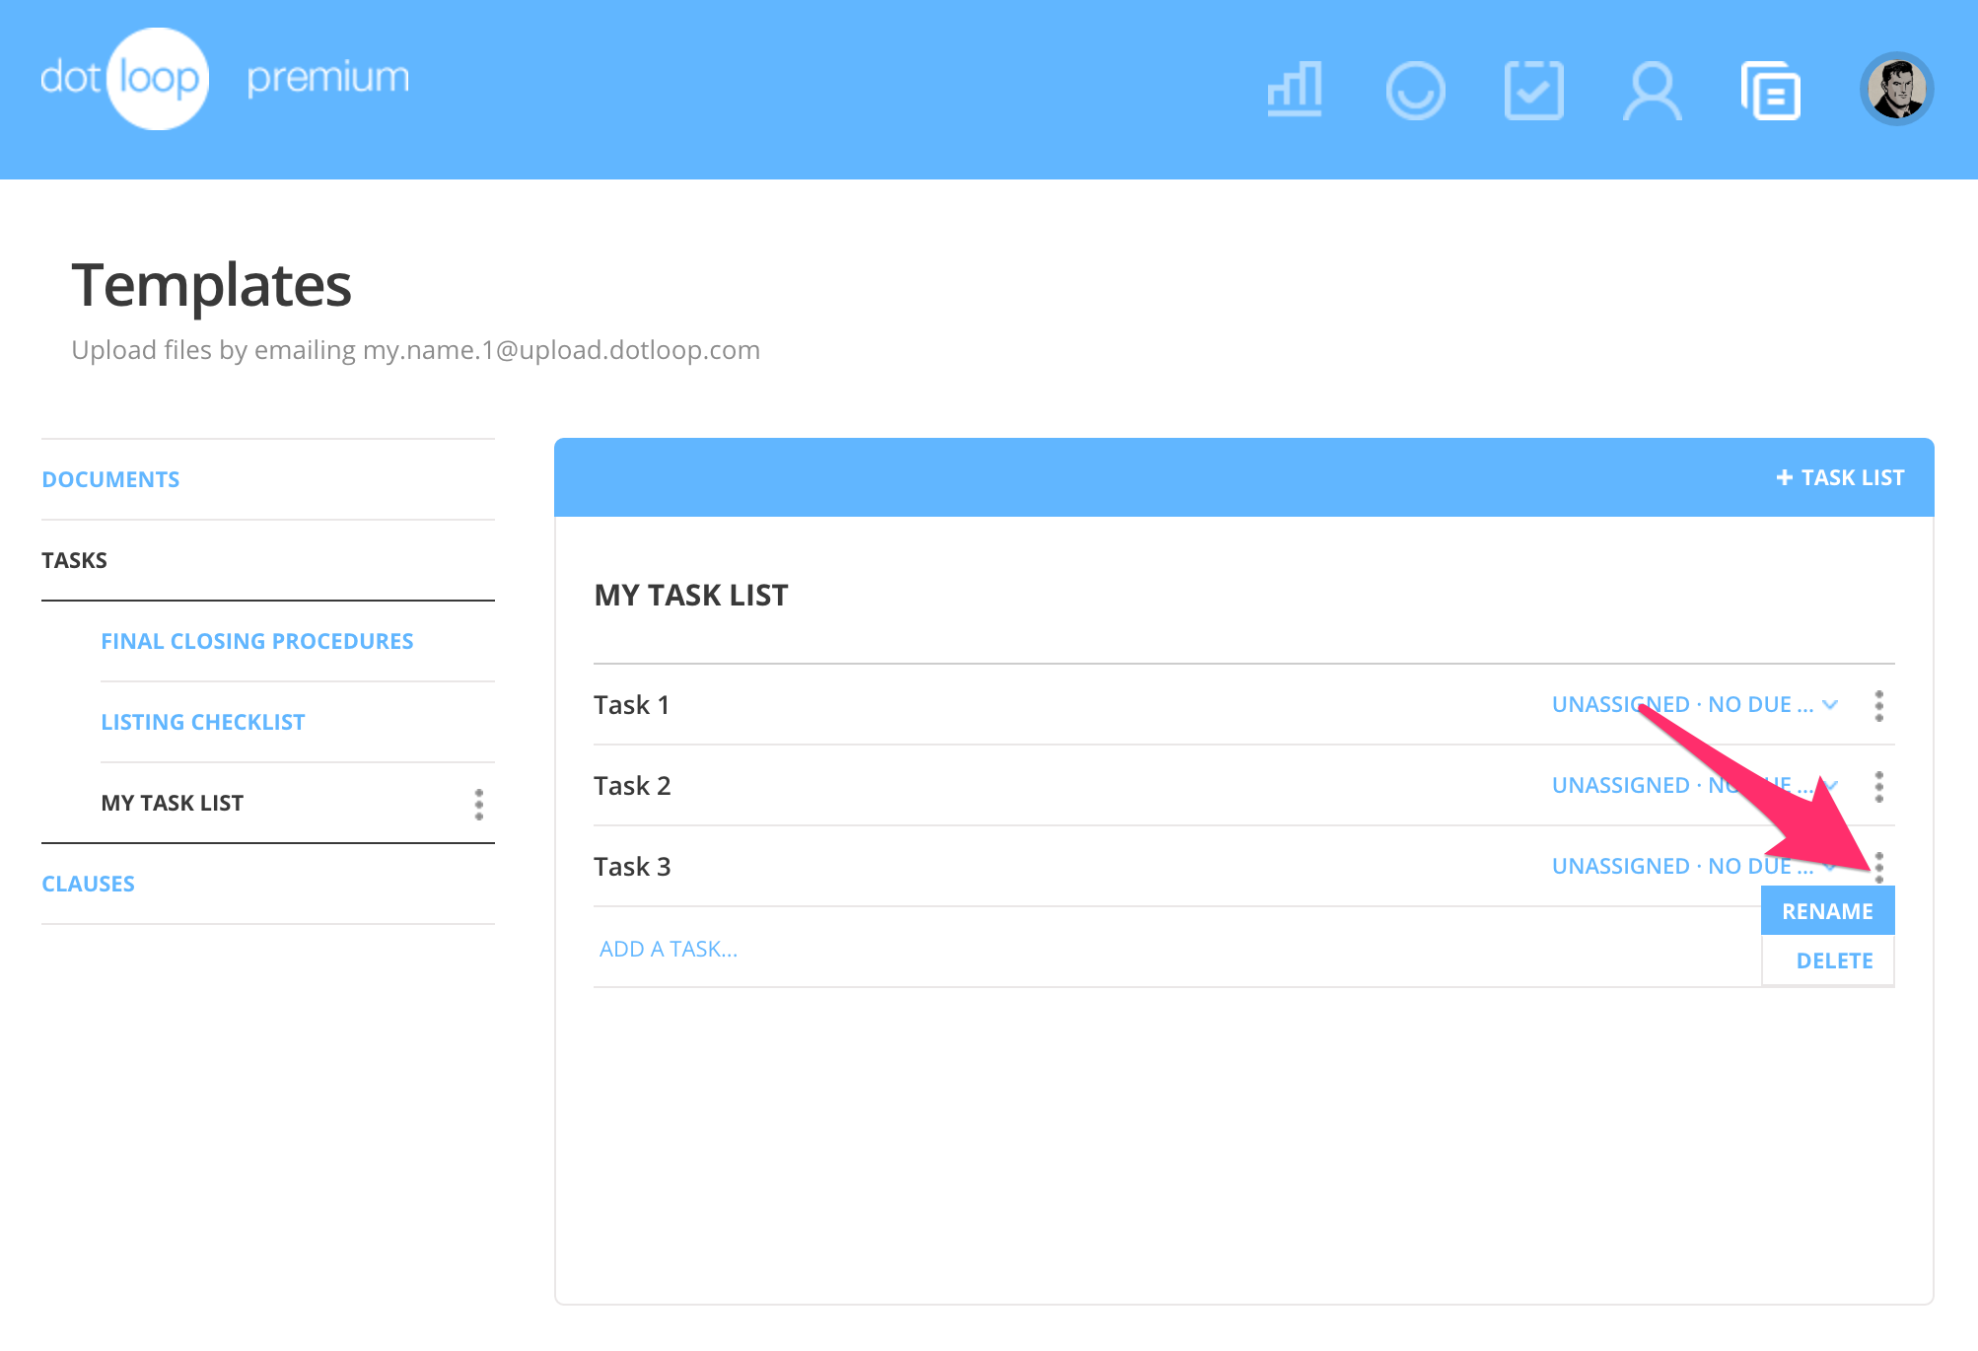
Task: Open three-dot menu for Task 1
Action: click(1878, 705)
